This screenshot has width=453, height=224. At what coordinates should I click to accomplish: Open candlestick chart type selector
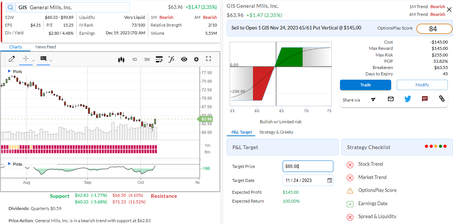coord(121,59)
